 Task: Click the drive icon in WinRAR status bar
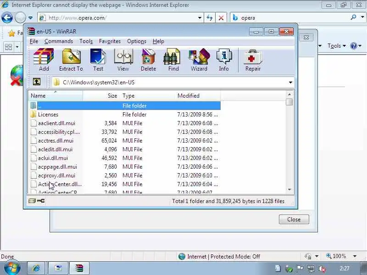tap(32, 201)
